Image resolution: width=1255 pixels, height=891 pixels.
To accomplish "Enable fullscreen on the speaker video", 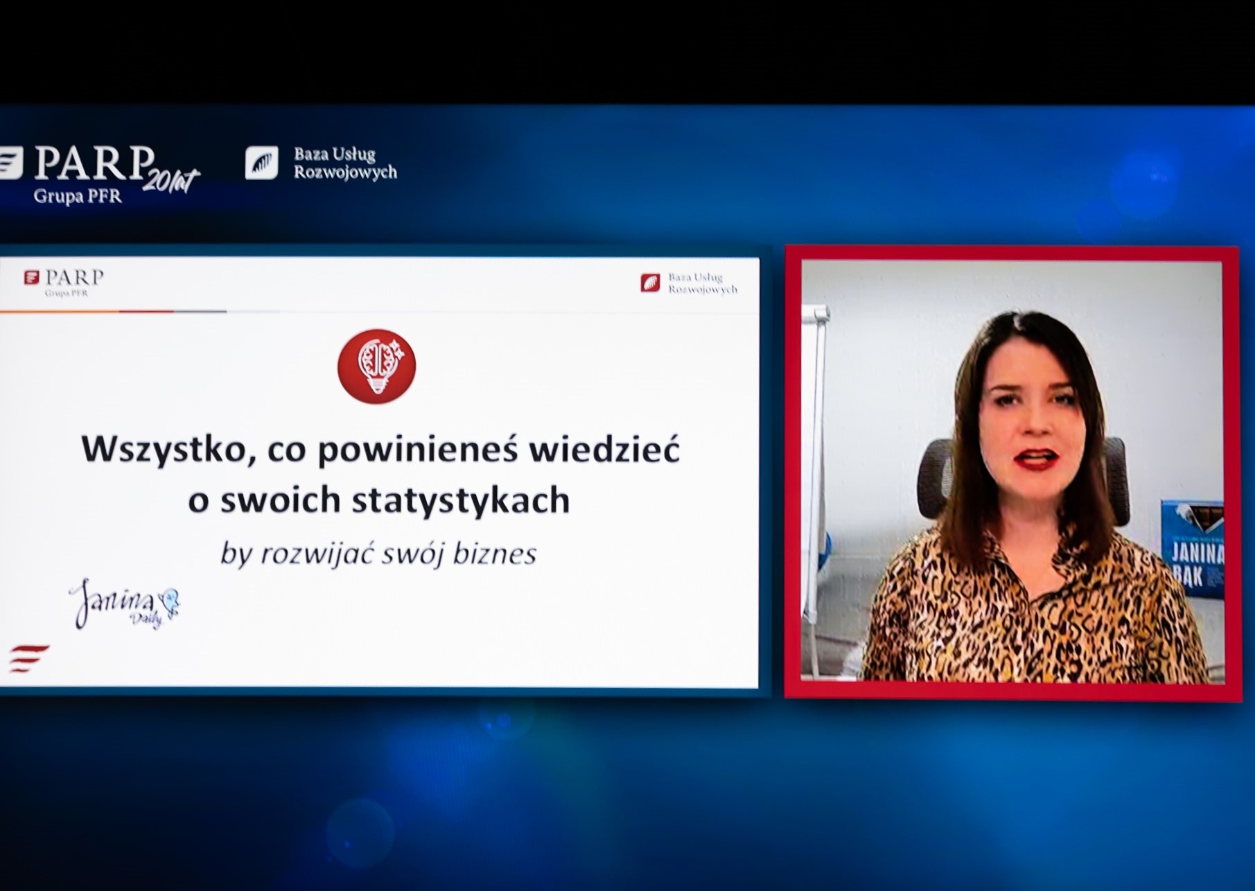I will (x=1012, y=471).
